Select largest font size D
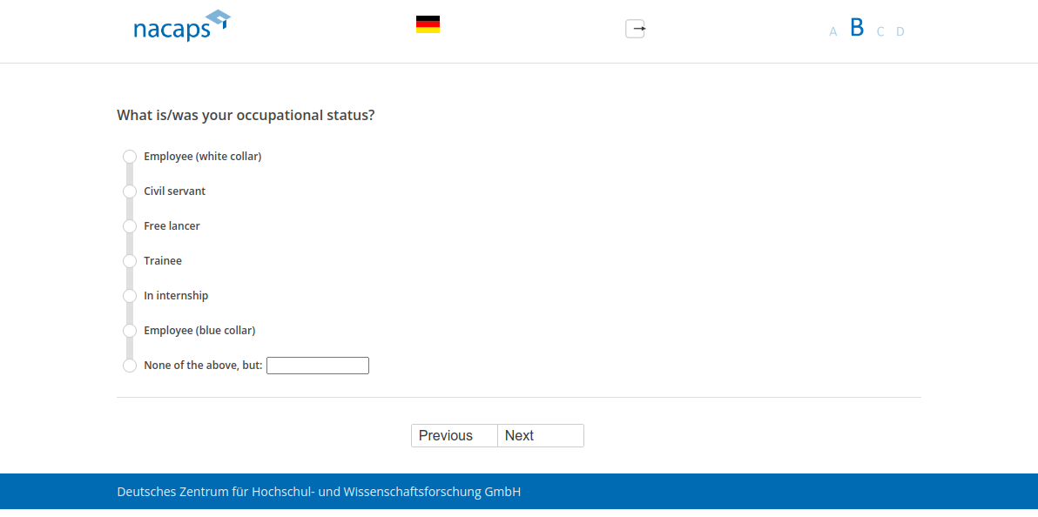Image resolution: width=1038 pixels, height=517 pixels. tap(900, 32)
